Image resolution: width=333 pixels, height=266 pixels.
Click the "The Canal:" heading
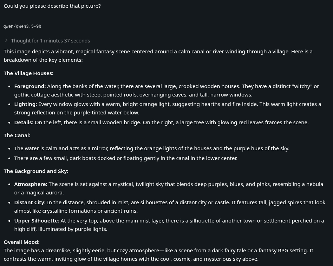(17, 135)
